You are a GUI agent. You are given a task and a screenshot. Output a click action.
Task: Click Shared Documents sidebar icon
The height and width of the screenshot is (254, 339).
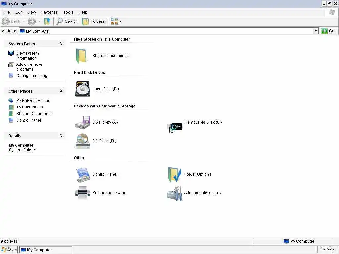coord(11,114)
